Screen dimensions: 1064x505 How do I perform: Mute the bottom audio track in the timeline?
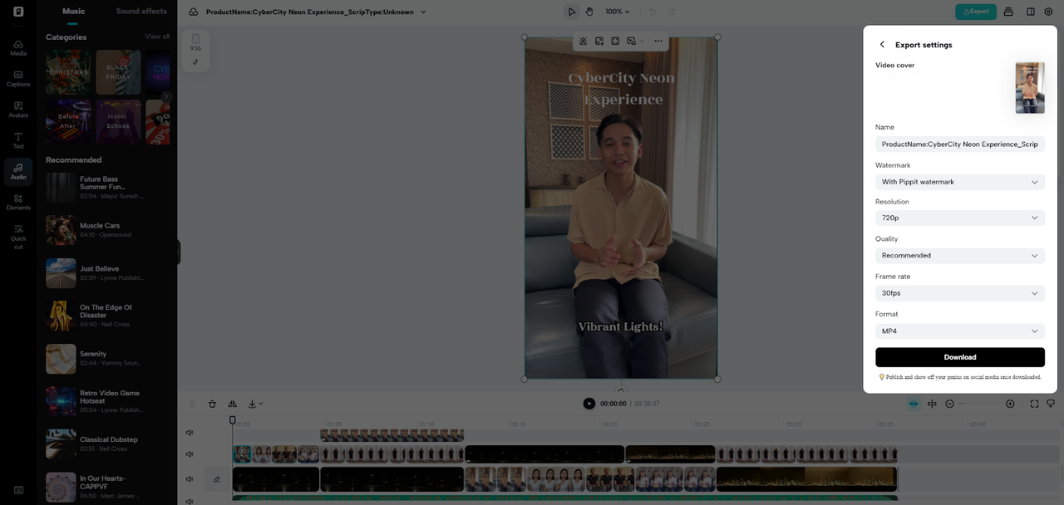coord(189,499)
